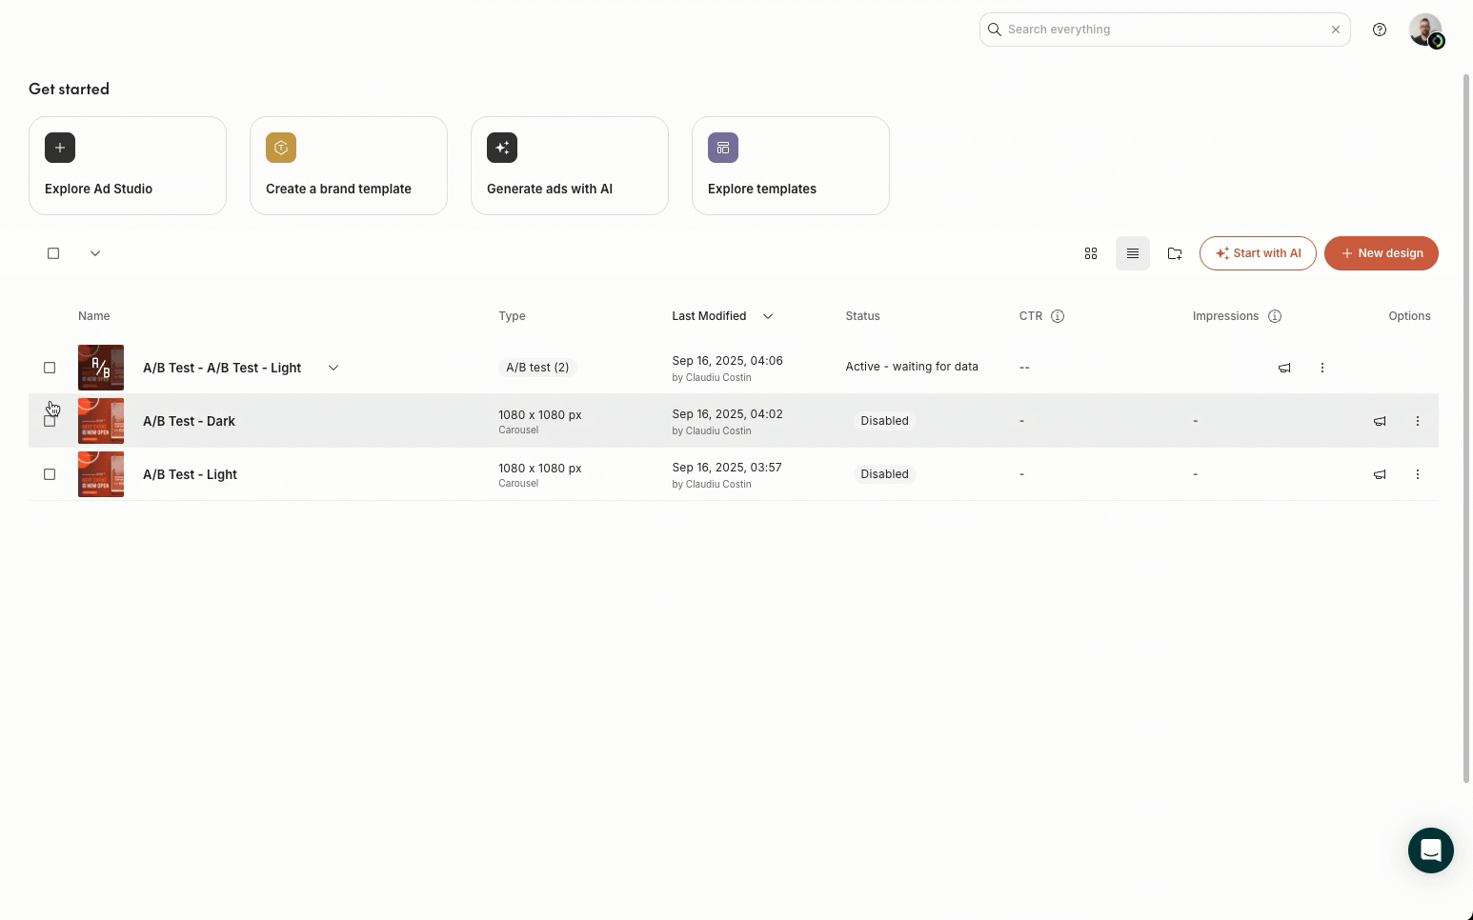This screenshot has width=1473, height=920.
Task: Click the CTR info icon
Action: (1058, 316)
